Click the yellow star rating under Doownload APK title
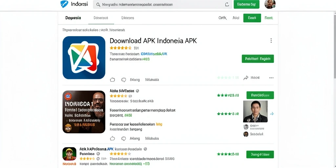The height and width of the screenshot is (168, 336). (x=121, y=48)
